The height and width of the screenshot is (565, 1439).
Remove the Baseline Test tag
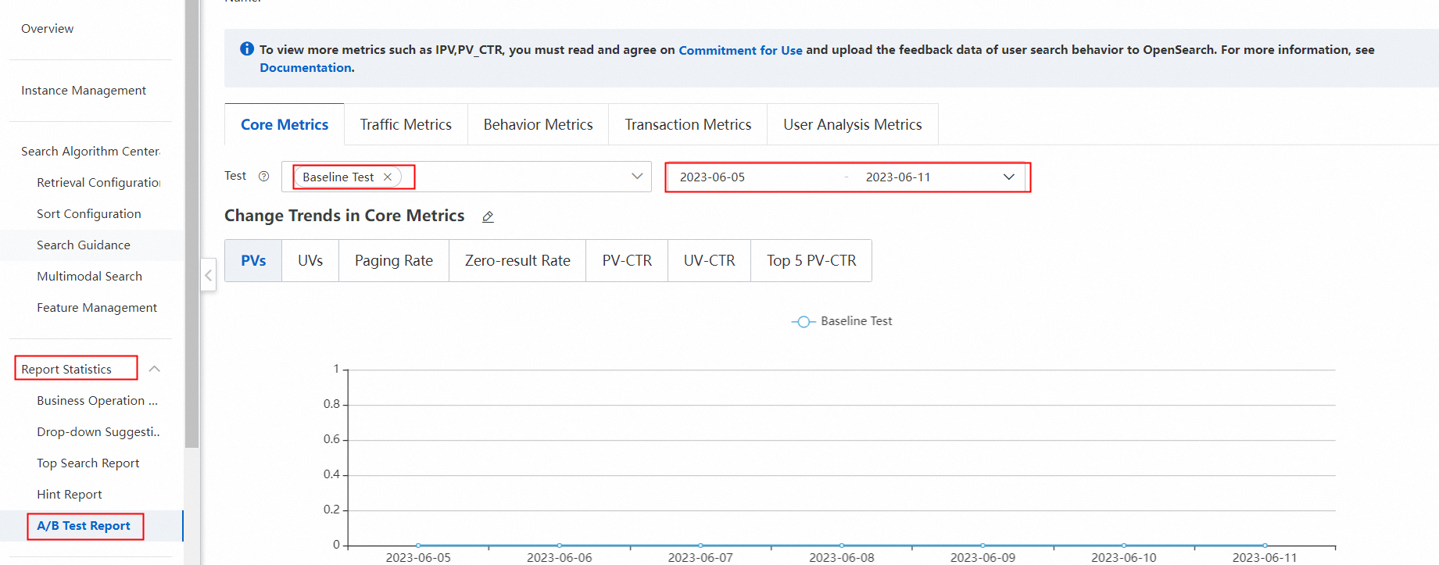tap(388, 177)
